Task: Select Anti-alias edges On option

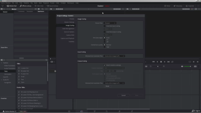Action: point(105,40)
